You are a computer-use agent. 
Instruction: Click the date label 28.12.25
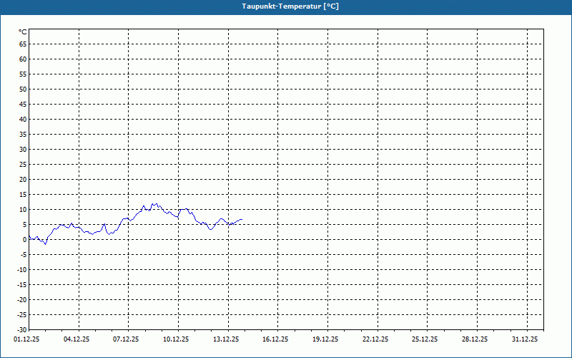coord(475,339)
